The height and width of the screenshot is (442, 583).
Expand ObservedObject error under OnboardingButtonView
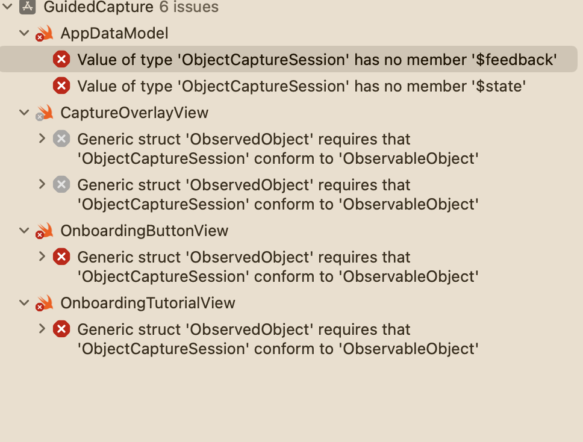pos(42,257)
